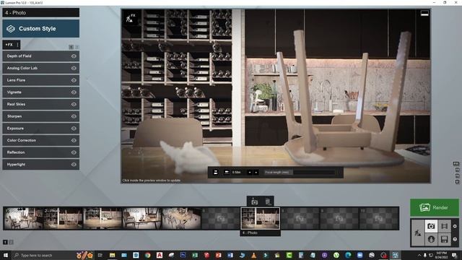Open Task View from taskbar

coord(100,255)
